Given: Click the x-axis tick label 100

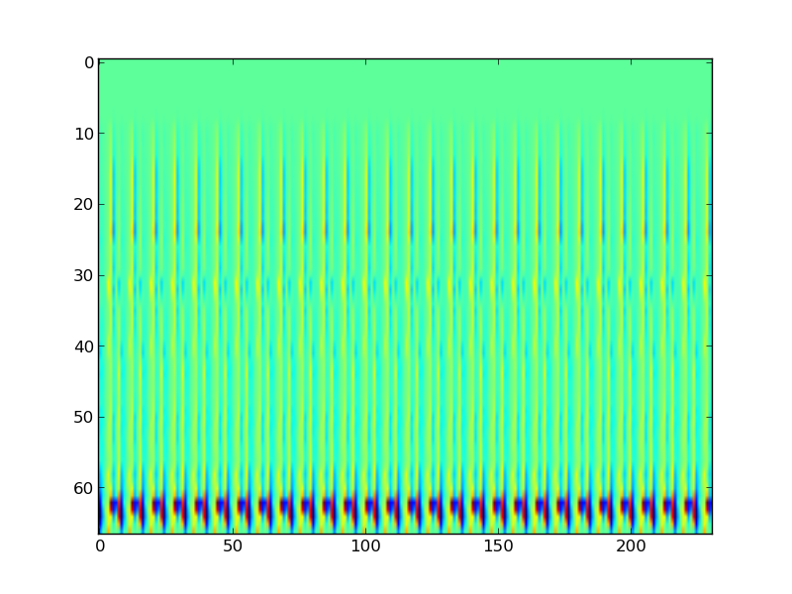Looking at the screenshot, I should point(364,546).
